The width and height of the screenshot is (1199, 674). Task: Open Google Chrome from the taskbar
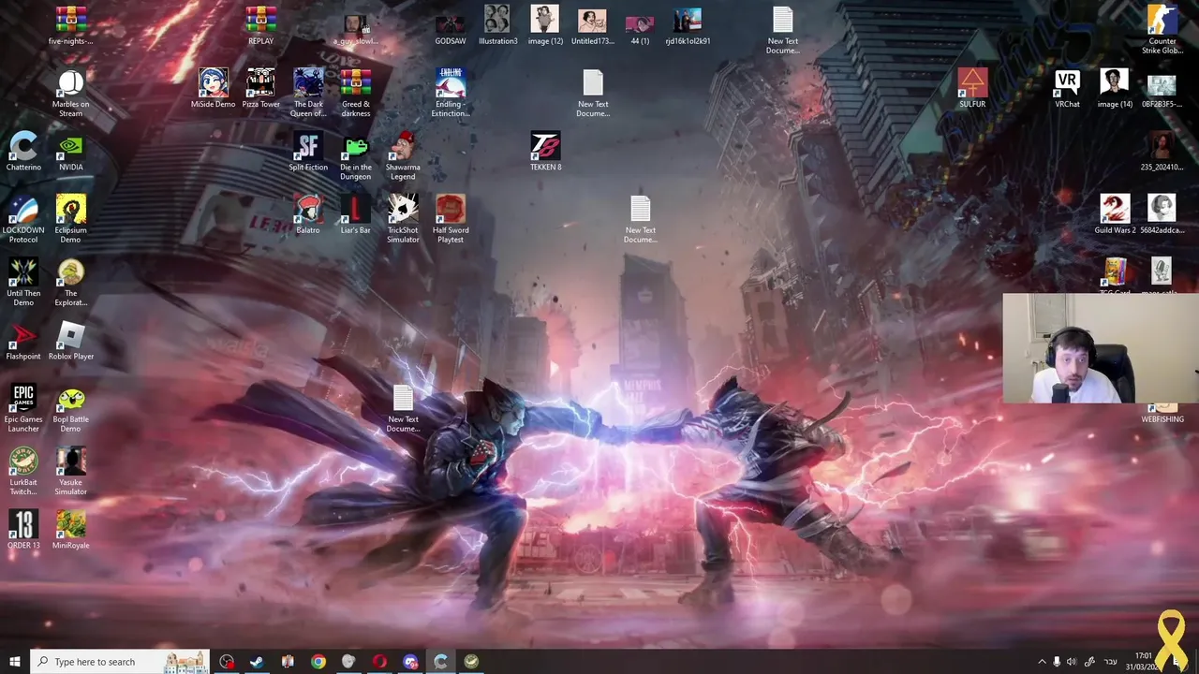(x=318, y=662)
